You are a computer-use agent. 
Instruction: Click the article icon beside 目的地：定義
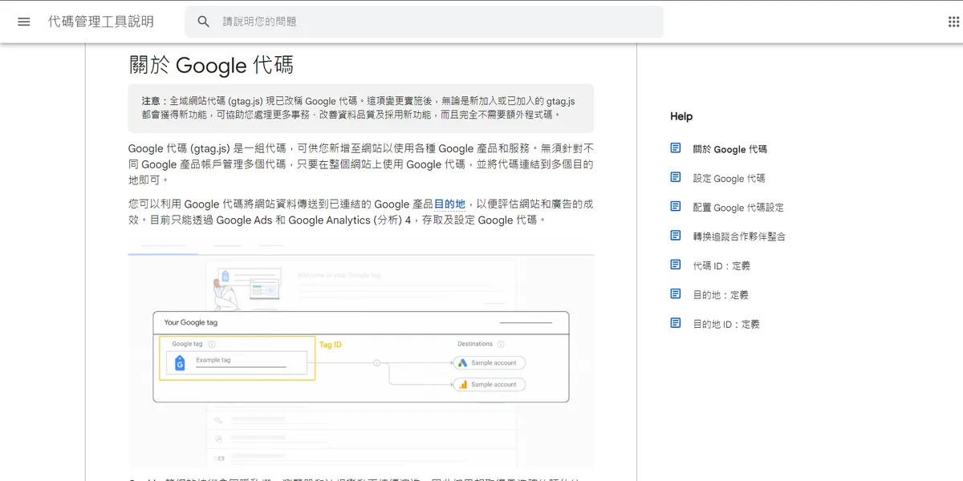tap(676, 294)
